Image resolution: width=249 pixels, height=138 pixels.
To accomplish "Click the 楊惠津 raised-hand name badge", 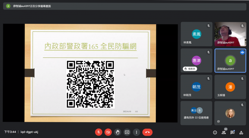I will pyautogui.click(x=190, y=69).
